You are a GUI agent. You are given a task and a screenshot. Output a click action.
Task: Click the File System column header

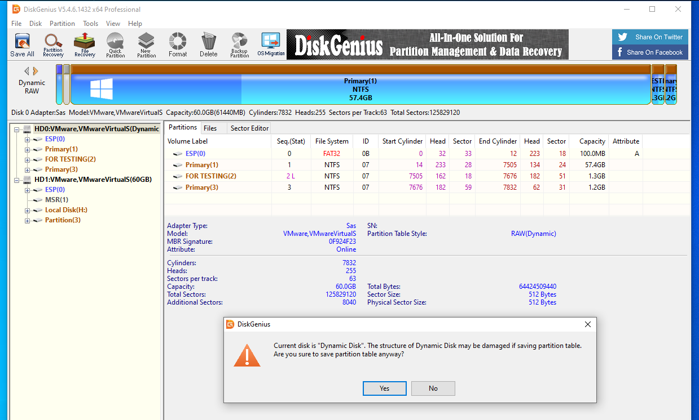click(332, 141)
